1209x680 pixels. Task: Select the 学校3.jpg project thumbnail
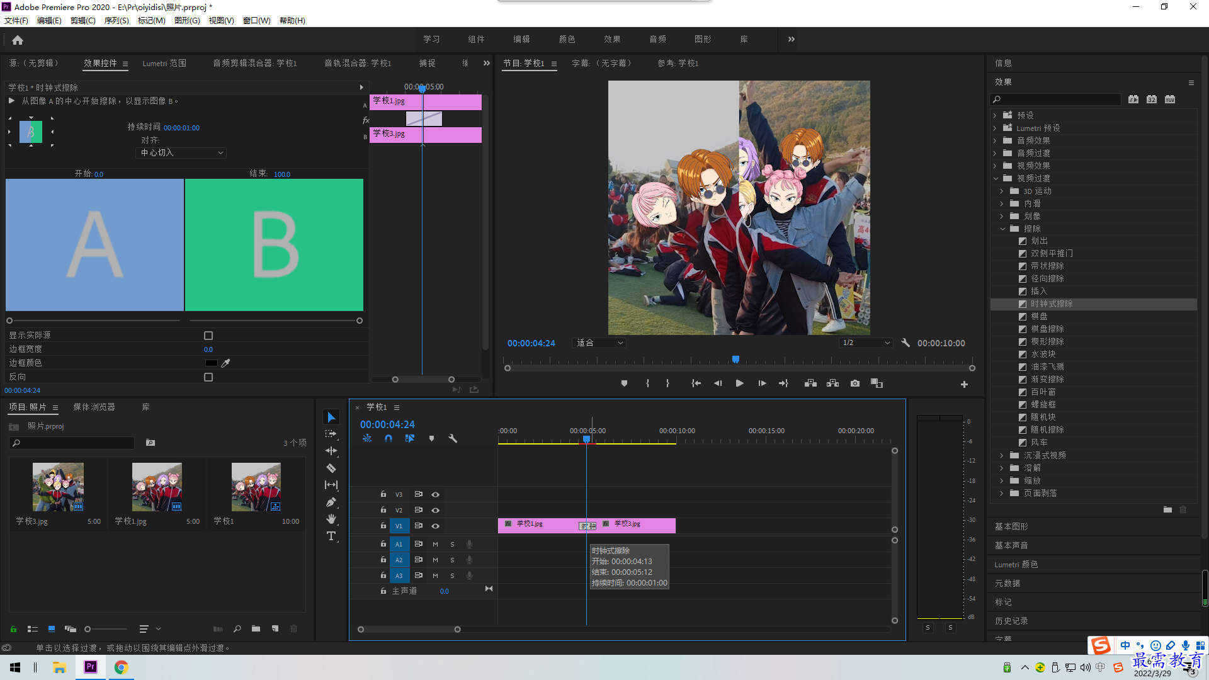pos(58,487)
